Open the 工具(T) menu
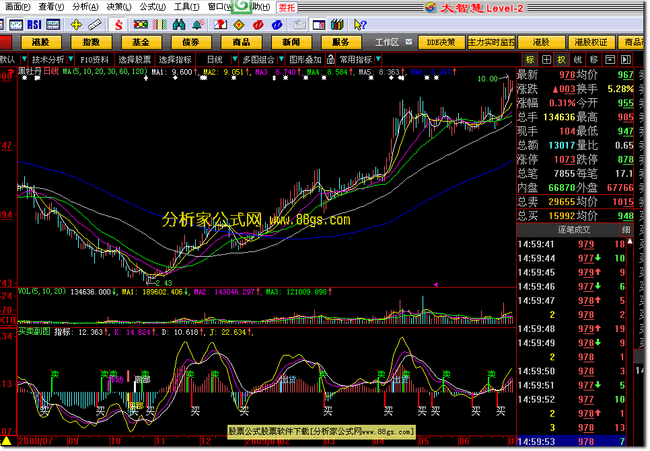This screenshot has width=650, height=451. coord(186,7)
